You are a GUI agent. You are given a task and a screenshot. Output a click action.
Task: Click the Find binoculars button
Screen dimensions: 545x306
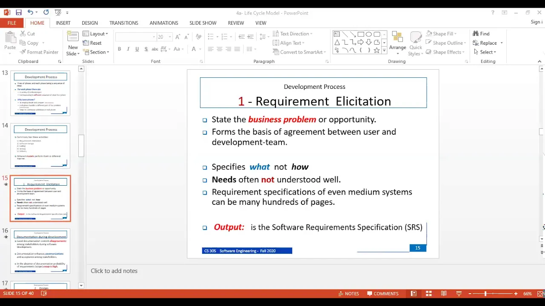coord(481,34)
